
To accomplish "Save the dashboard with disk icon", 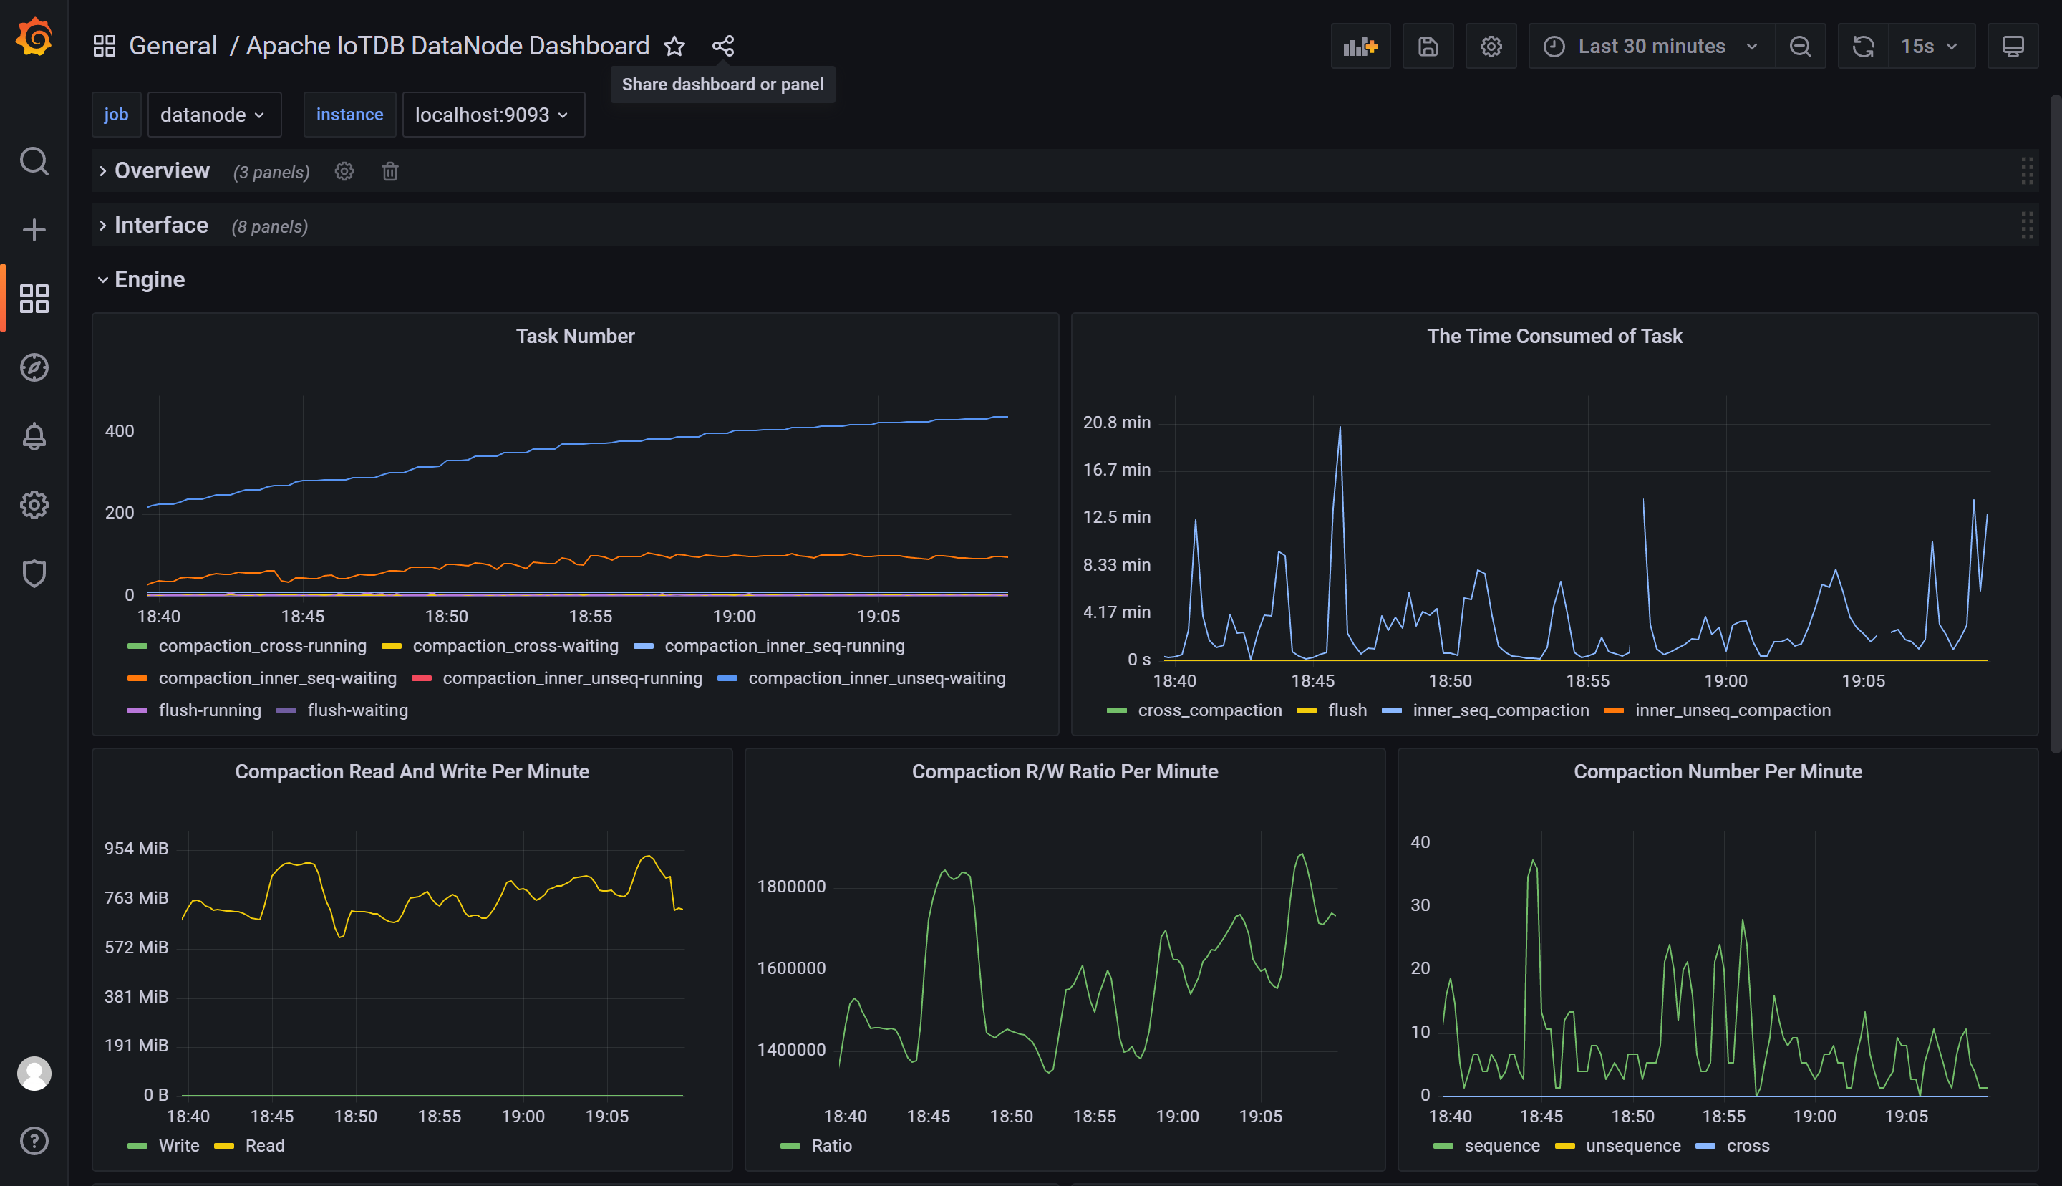I will click(x=1428, y=47).
